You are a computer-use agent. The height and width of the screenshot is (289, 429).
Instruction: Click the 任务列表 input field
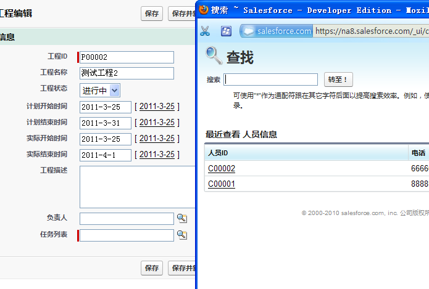(127, 235)
